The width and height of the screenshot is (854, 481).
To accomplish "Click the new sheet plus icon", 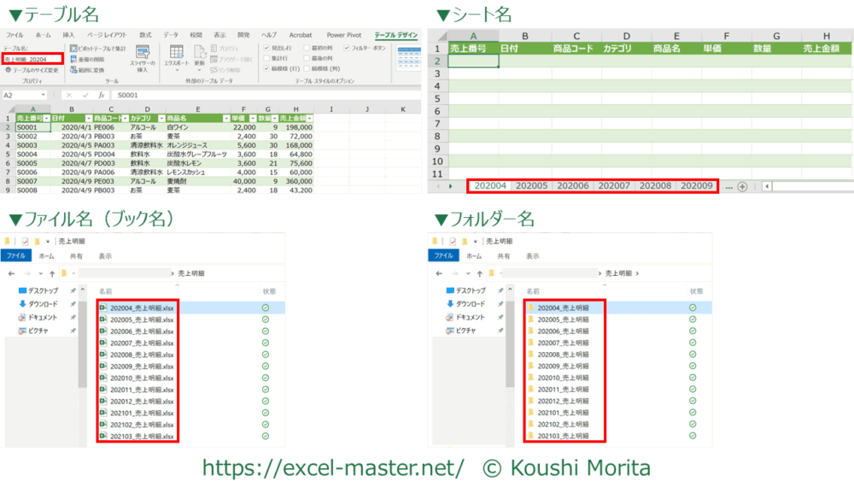I will pos(742,186).
